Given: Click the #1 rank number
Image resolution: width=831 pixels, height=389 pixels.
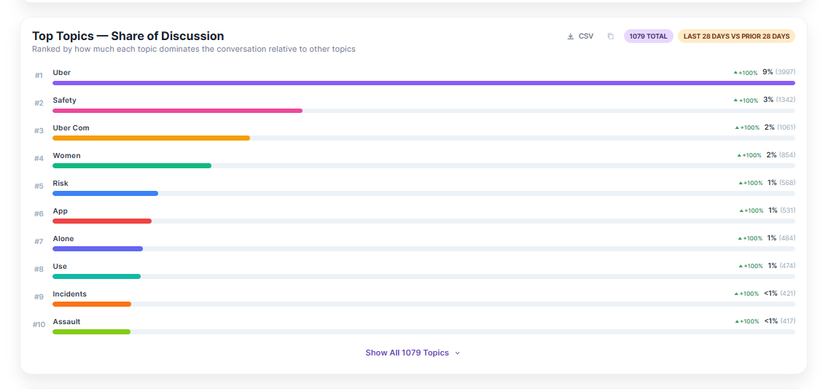Looking at the screenshot, I should click(x=39, y=75).
